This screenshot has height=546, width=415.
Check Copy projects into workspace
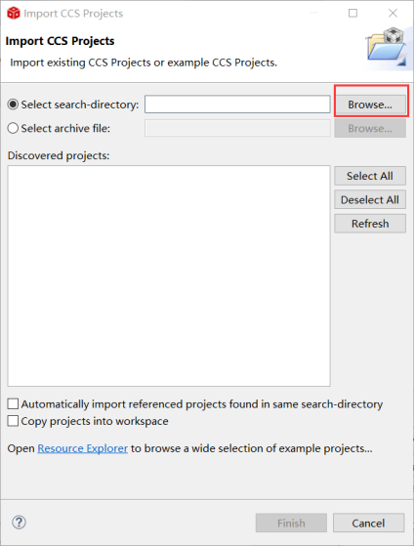13,421
